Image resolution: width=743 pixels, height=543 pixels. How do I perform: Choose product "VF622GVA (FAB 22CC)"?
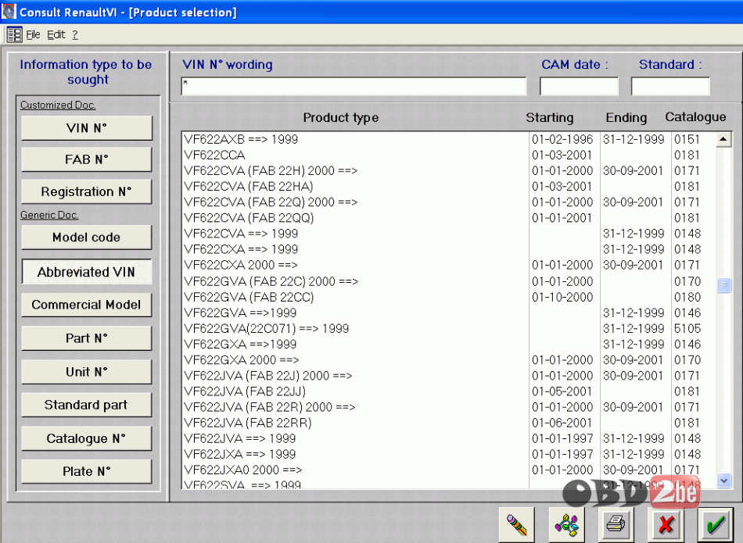tap(449, 297)
